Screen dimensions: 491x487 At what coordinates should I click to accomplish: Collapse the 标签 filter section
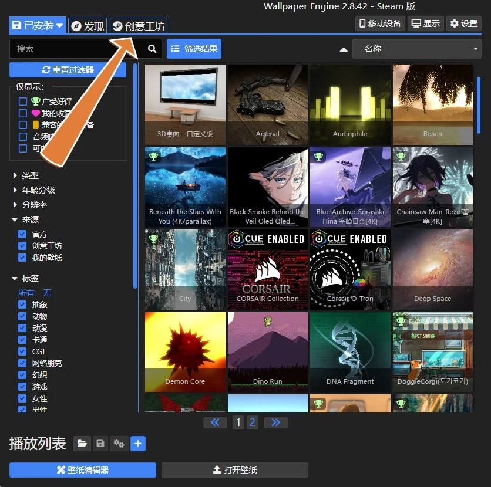[x=26, y=278]
